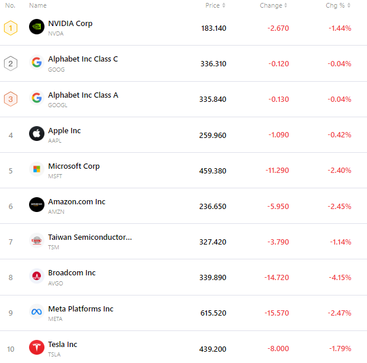Click Meta Platforms price 615.520
The height and width of the screenshot is (363, 367).
[x=212, y=313]
